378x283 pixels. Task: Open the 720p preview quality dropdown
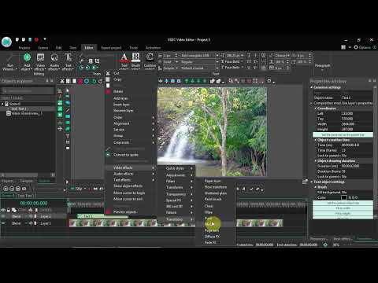[x=79, y=189]
